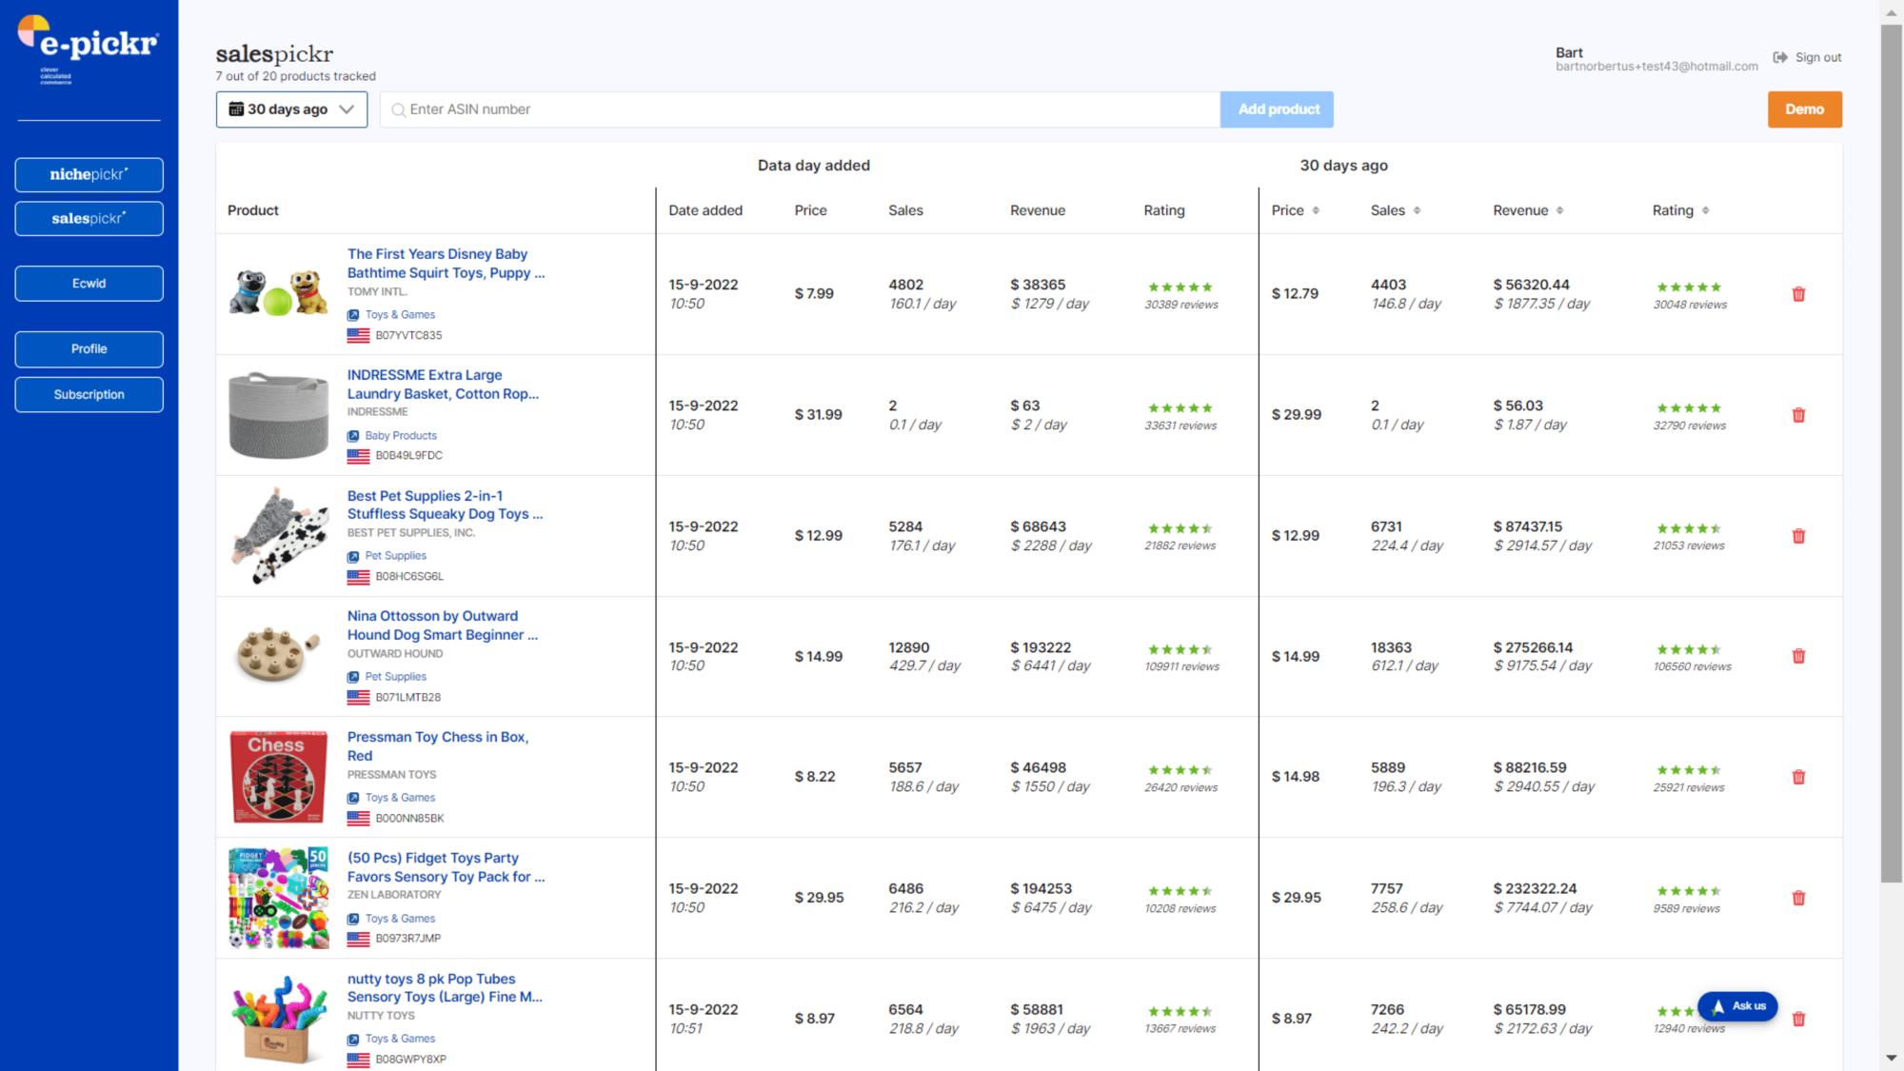Click the US flag beside B07YVTC835
1904x1071 pixels.
(x=359, y=335)
